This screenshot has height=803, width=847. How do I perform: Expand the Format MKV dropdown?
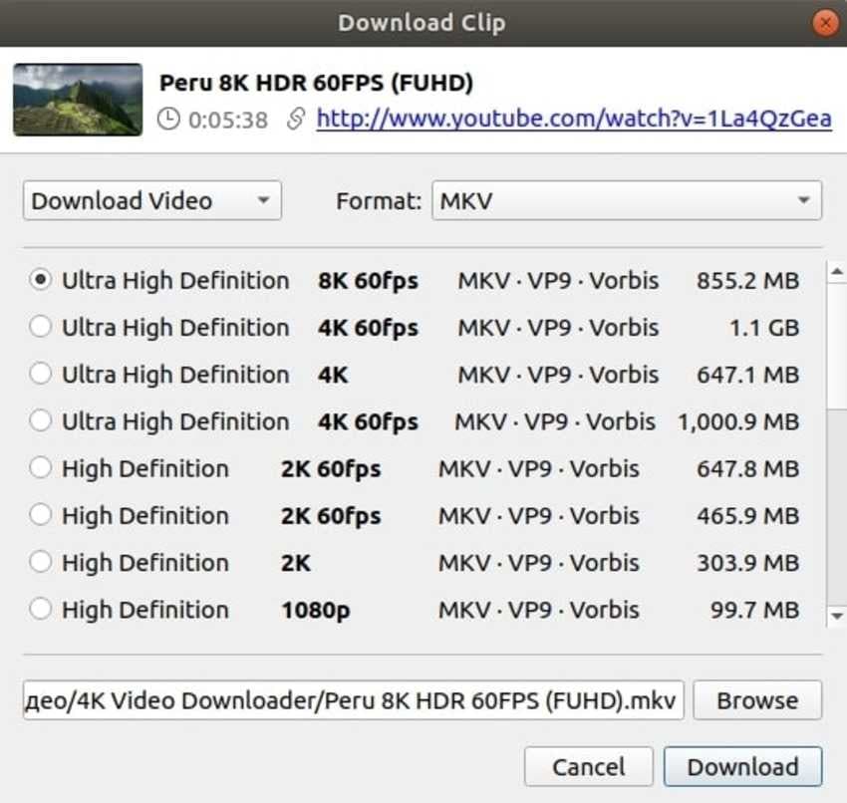pos(626,200)
